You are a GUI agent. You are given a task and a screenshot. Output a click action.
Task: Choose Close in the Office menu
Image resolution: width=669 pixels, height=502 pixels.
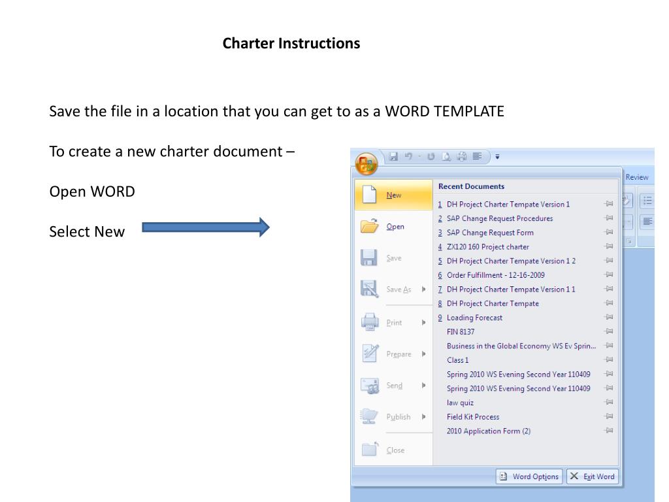click(393, 450)
